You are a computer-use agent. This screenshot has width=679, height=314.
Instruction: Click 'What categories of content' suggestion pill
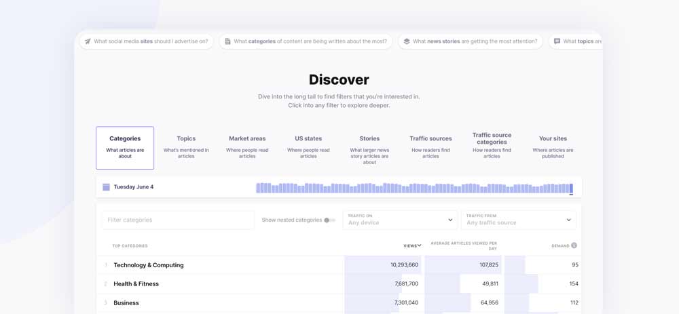tap(306, 41)
